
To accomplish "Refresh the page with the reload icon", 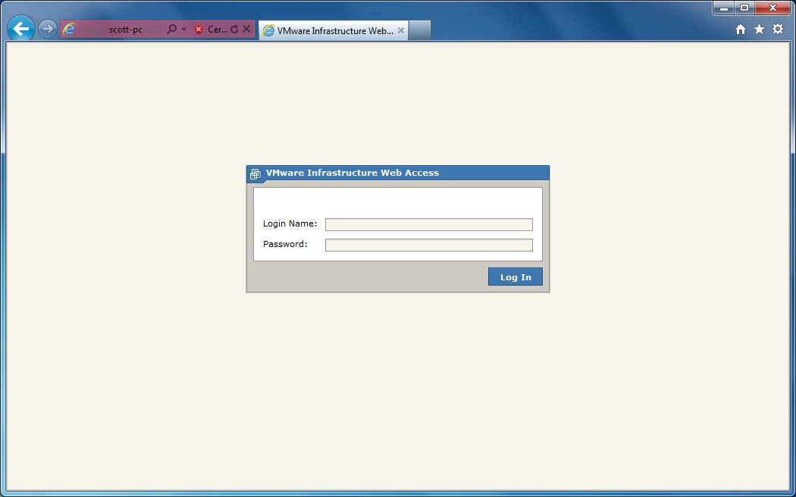I will (x=234, y=30).
